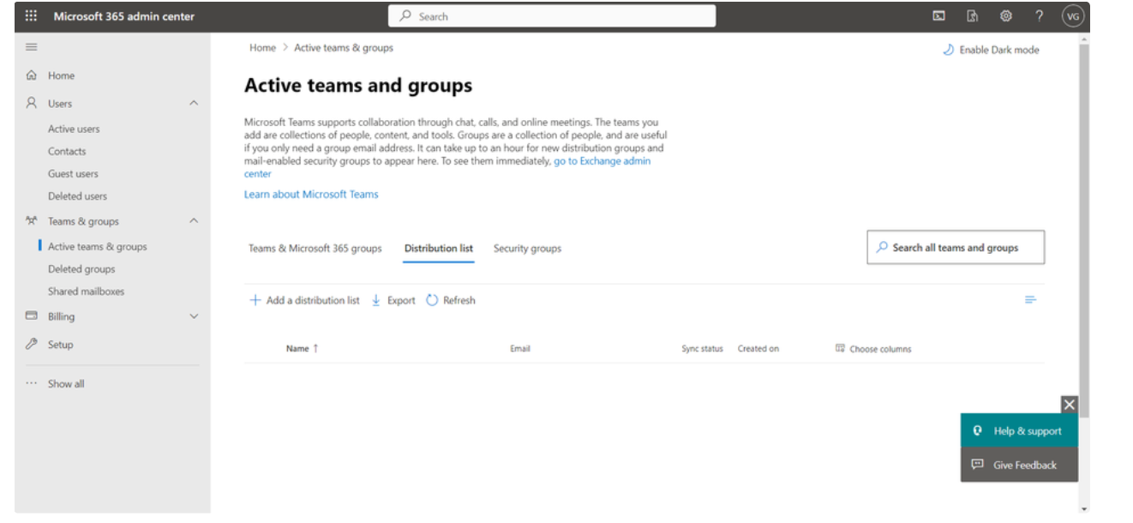
Task: Switch to Security groups tab
Action: click(x=527, y=249)
